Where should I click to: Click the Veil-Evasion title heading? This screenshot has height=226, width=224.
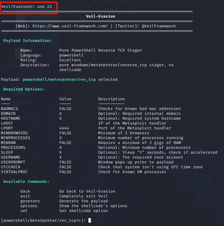pos(101,16)
